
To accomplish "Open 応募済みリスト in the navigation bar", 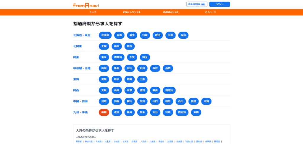I will (x=171, y=12).
